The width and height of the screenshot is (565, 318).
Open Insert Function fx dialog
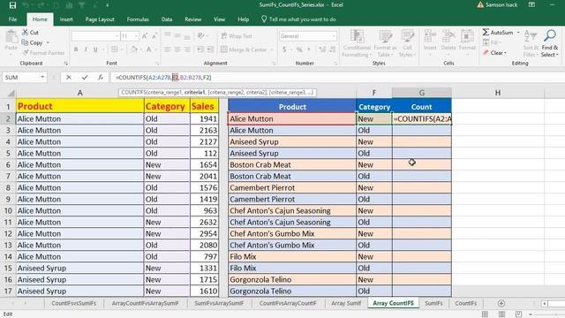(101, 77)
